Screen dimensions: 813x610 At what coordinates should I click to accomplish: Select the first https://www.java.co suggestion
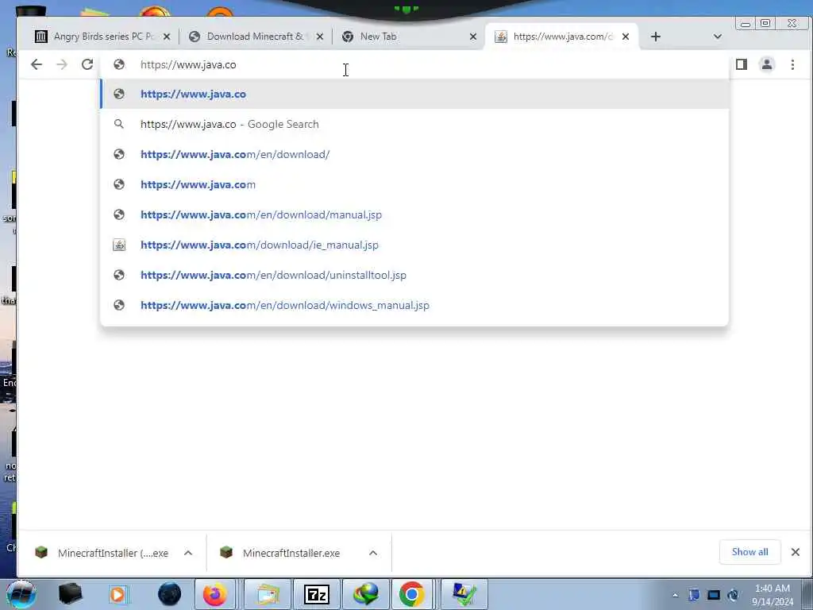coord(414,94)
